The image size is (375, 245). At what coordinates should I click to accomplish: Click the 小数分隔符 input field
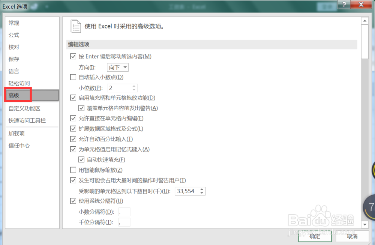coord(124,212)
